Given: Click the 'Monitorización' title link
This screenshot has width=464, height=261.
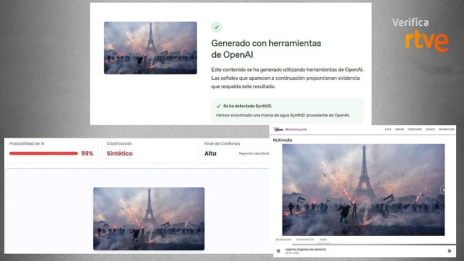Looking at the screenshot, I should [x=296, y=129].
